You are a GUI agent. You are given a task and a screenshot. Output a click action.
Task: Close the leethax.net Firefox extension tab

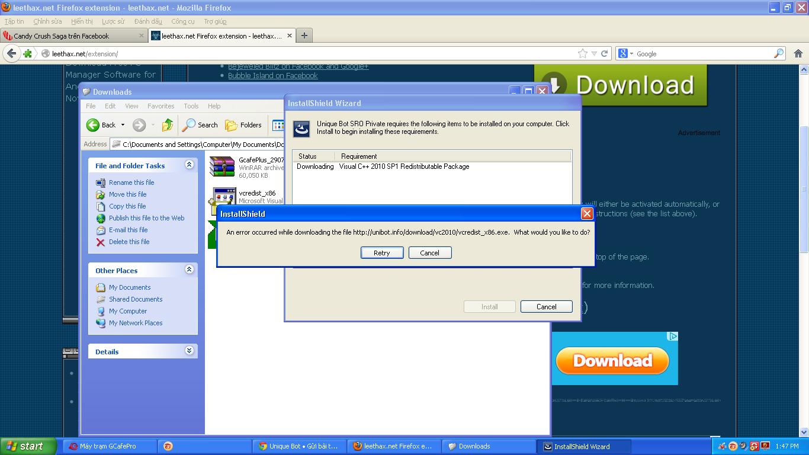tap(290, 36)
